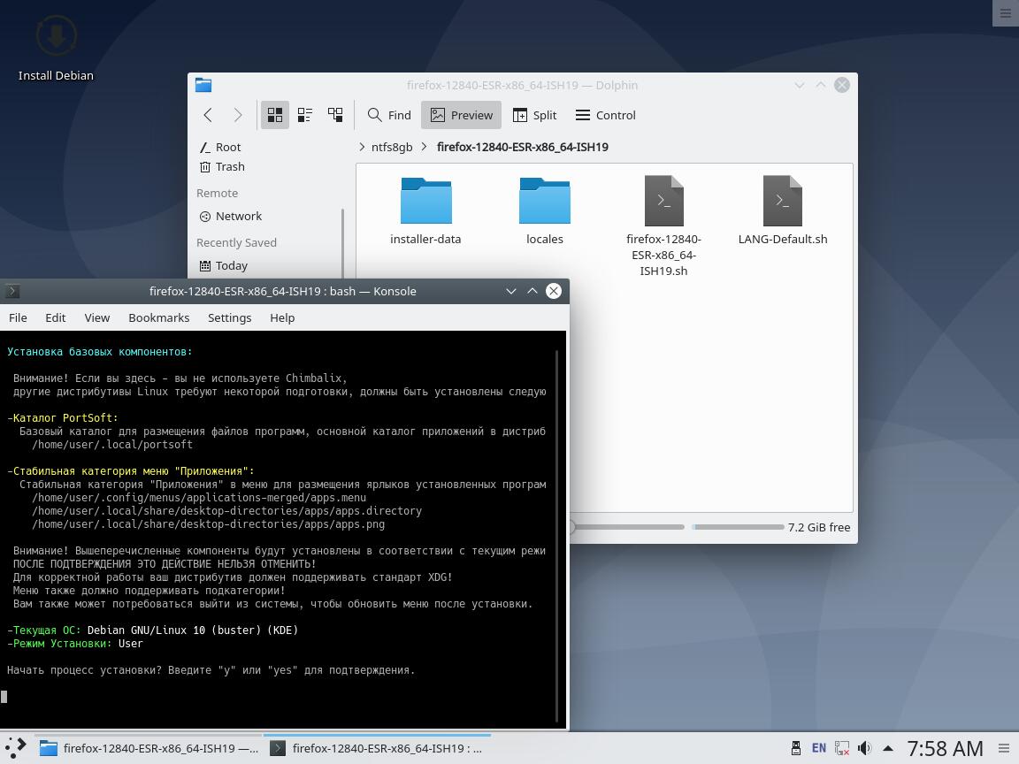Toggle the Preview button in Dolphin
Image resolution: width=1019 pixels, height=764 pixels.
(x=461, y=115)
